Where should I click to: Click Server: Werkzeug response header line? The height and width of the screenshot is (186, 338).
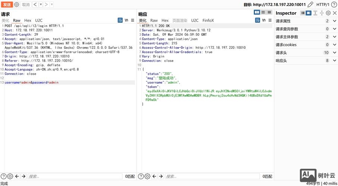176,30
